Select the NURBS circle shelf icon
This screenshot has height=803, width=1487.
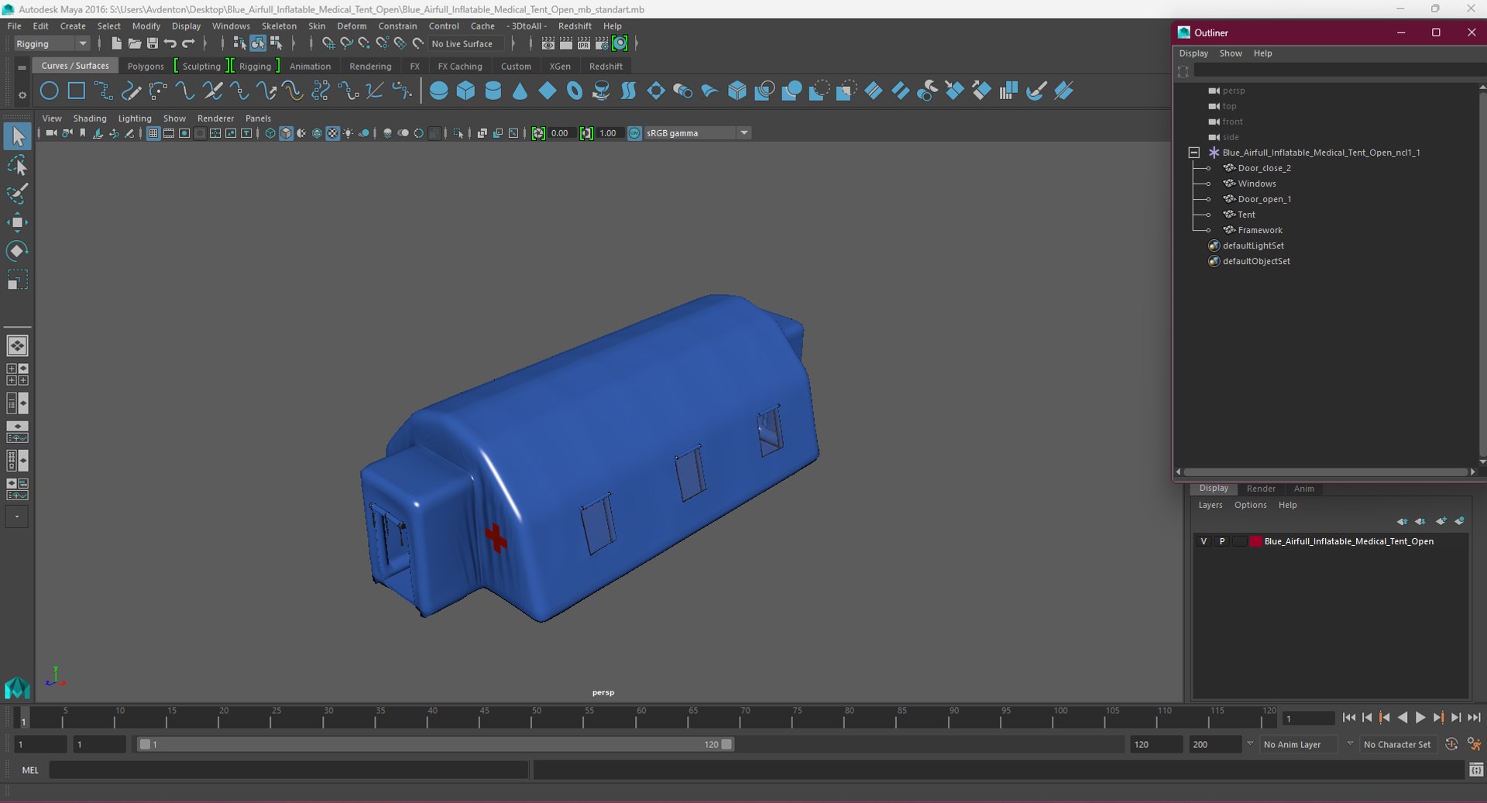49,91
